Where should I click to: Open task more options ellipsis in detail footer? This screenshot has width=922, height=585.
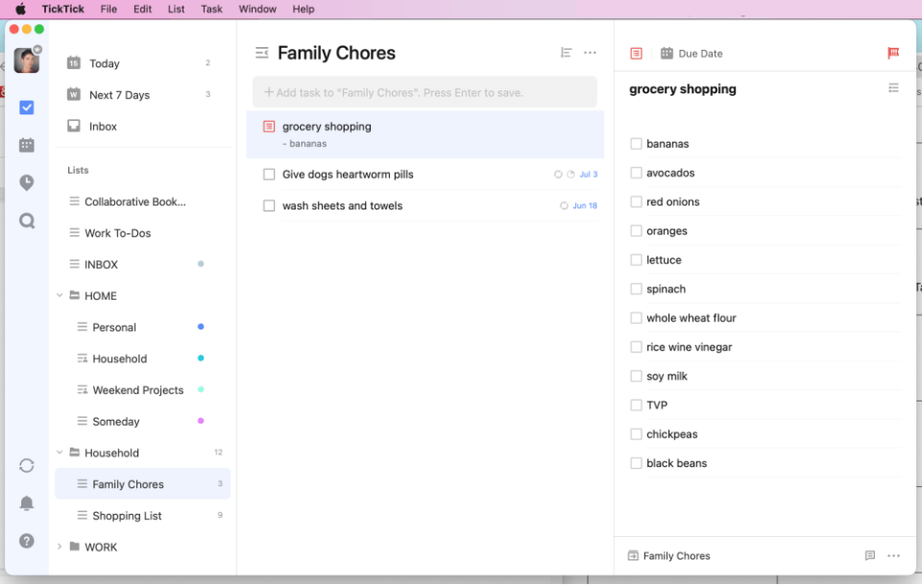pos(893,555)
